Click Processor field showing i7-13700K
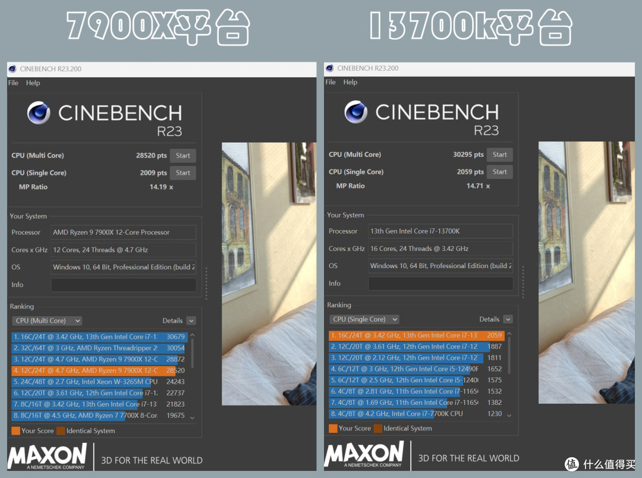 pos(440,231)
